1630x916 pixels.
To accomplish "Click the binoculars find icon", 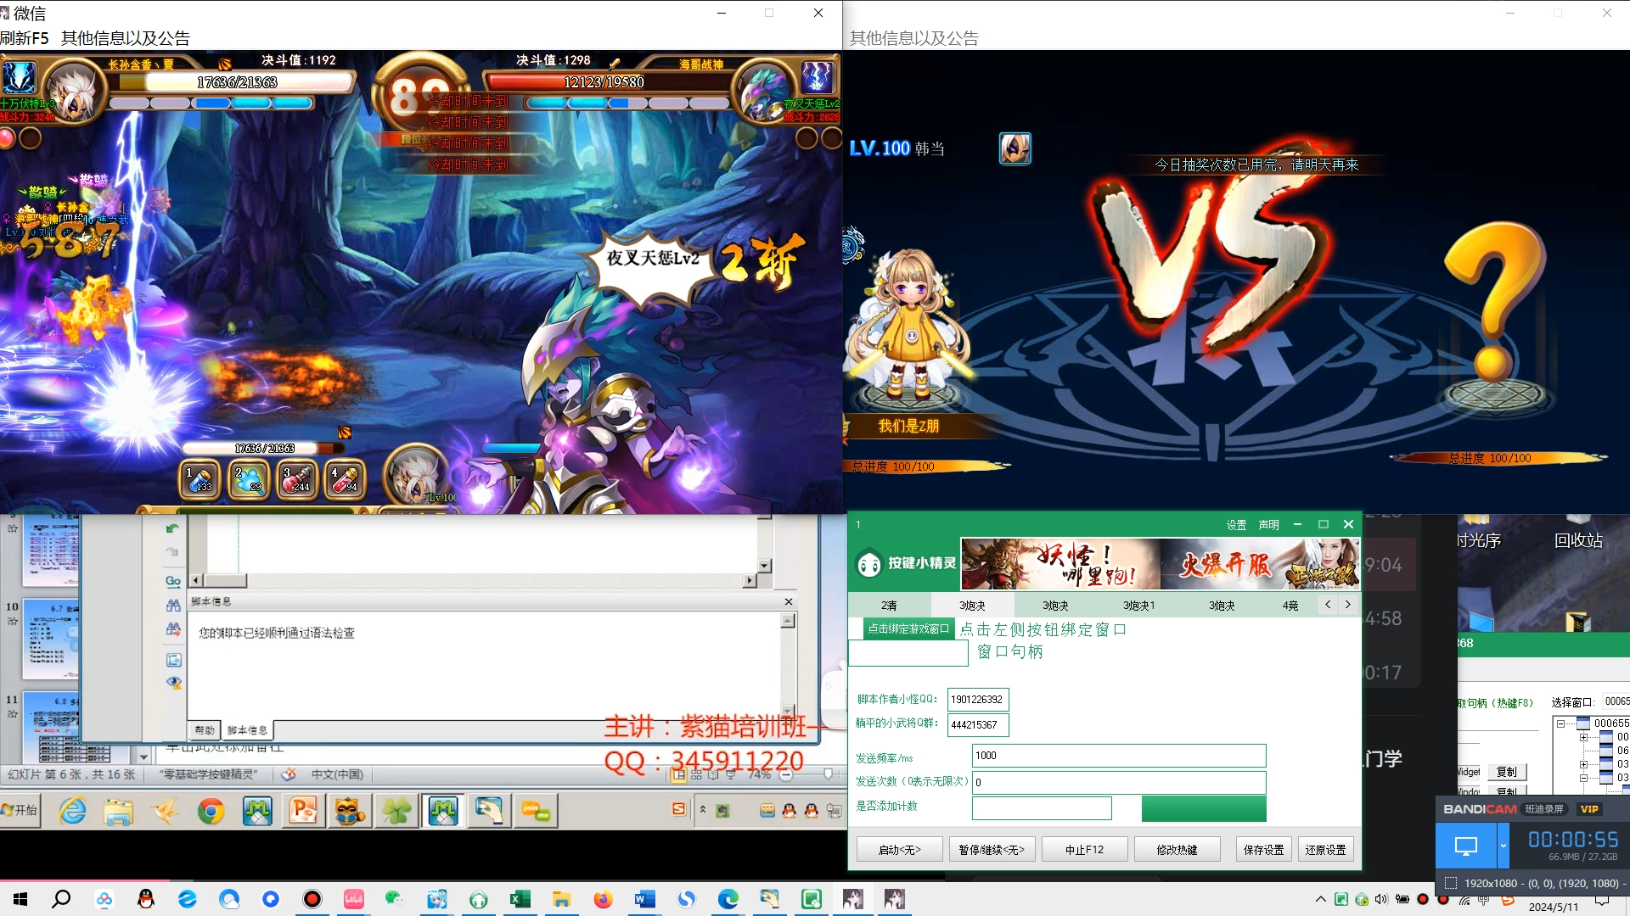I will 173,606.
